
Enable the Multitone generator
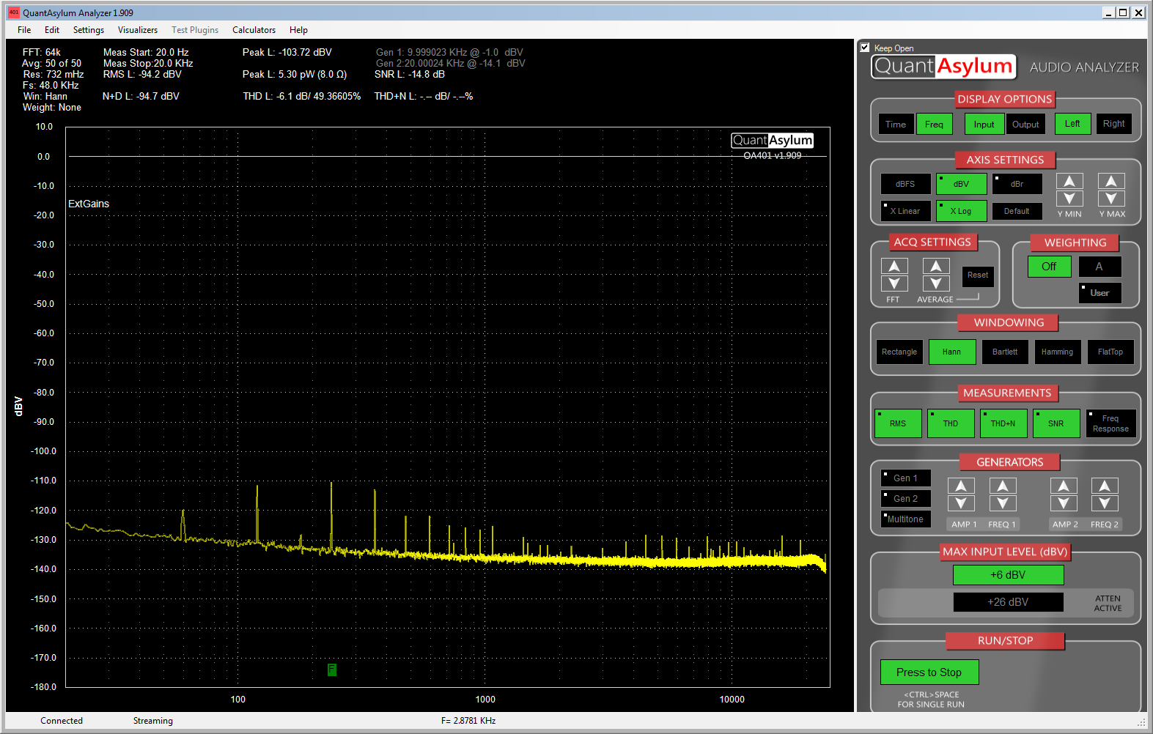(906, 519)
